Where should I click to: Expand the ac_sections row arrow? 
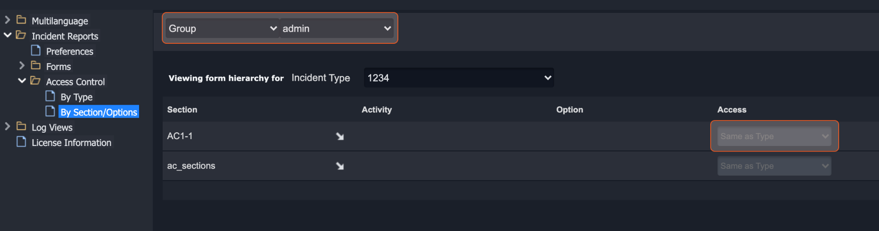click(x=340, y=166)
